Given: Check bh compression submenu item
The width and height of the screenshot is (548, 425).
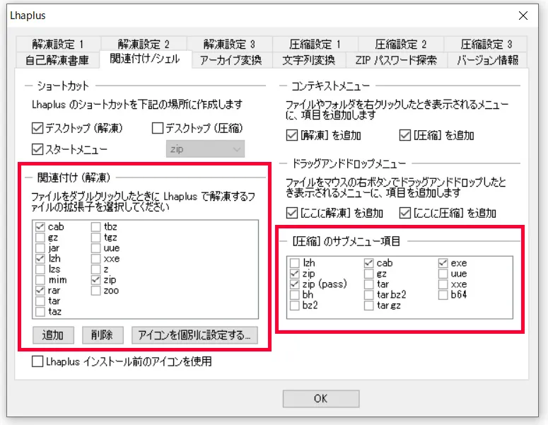Looking at the screenshot, I should coord(295,295).
